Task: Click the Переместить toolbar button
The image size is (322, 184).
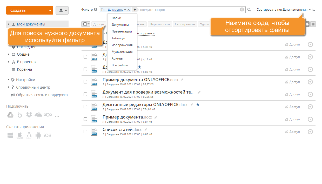Action: [160, 24]
